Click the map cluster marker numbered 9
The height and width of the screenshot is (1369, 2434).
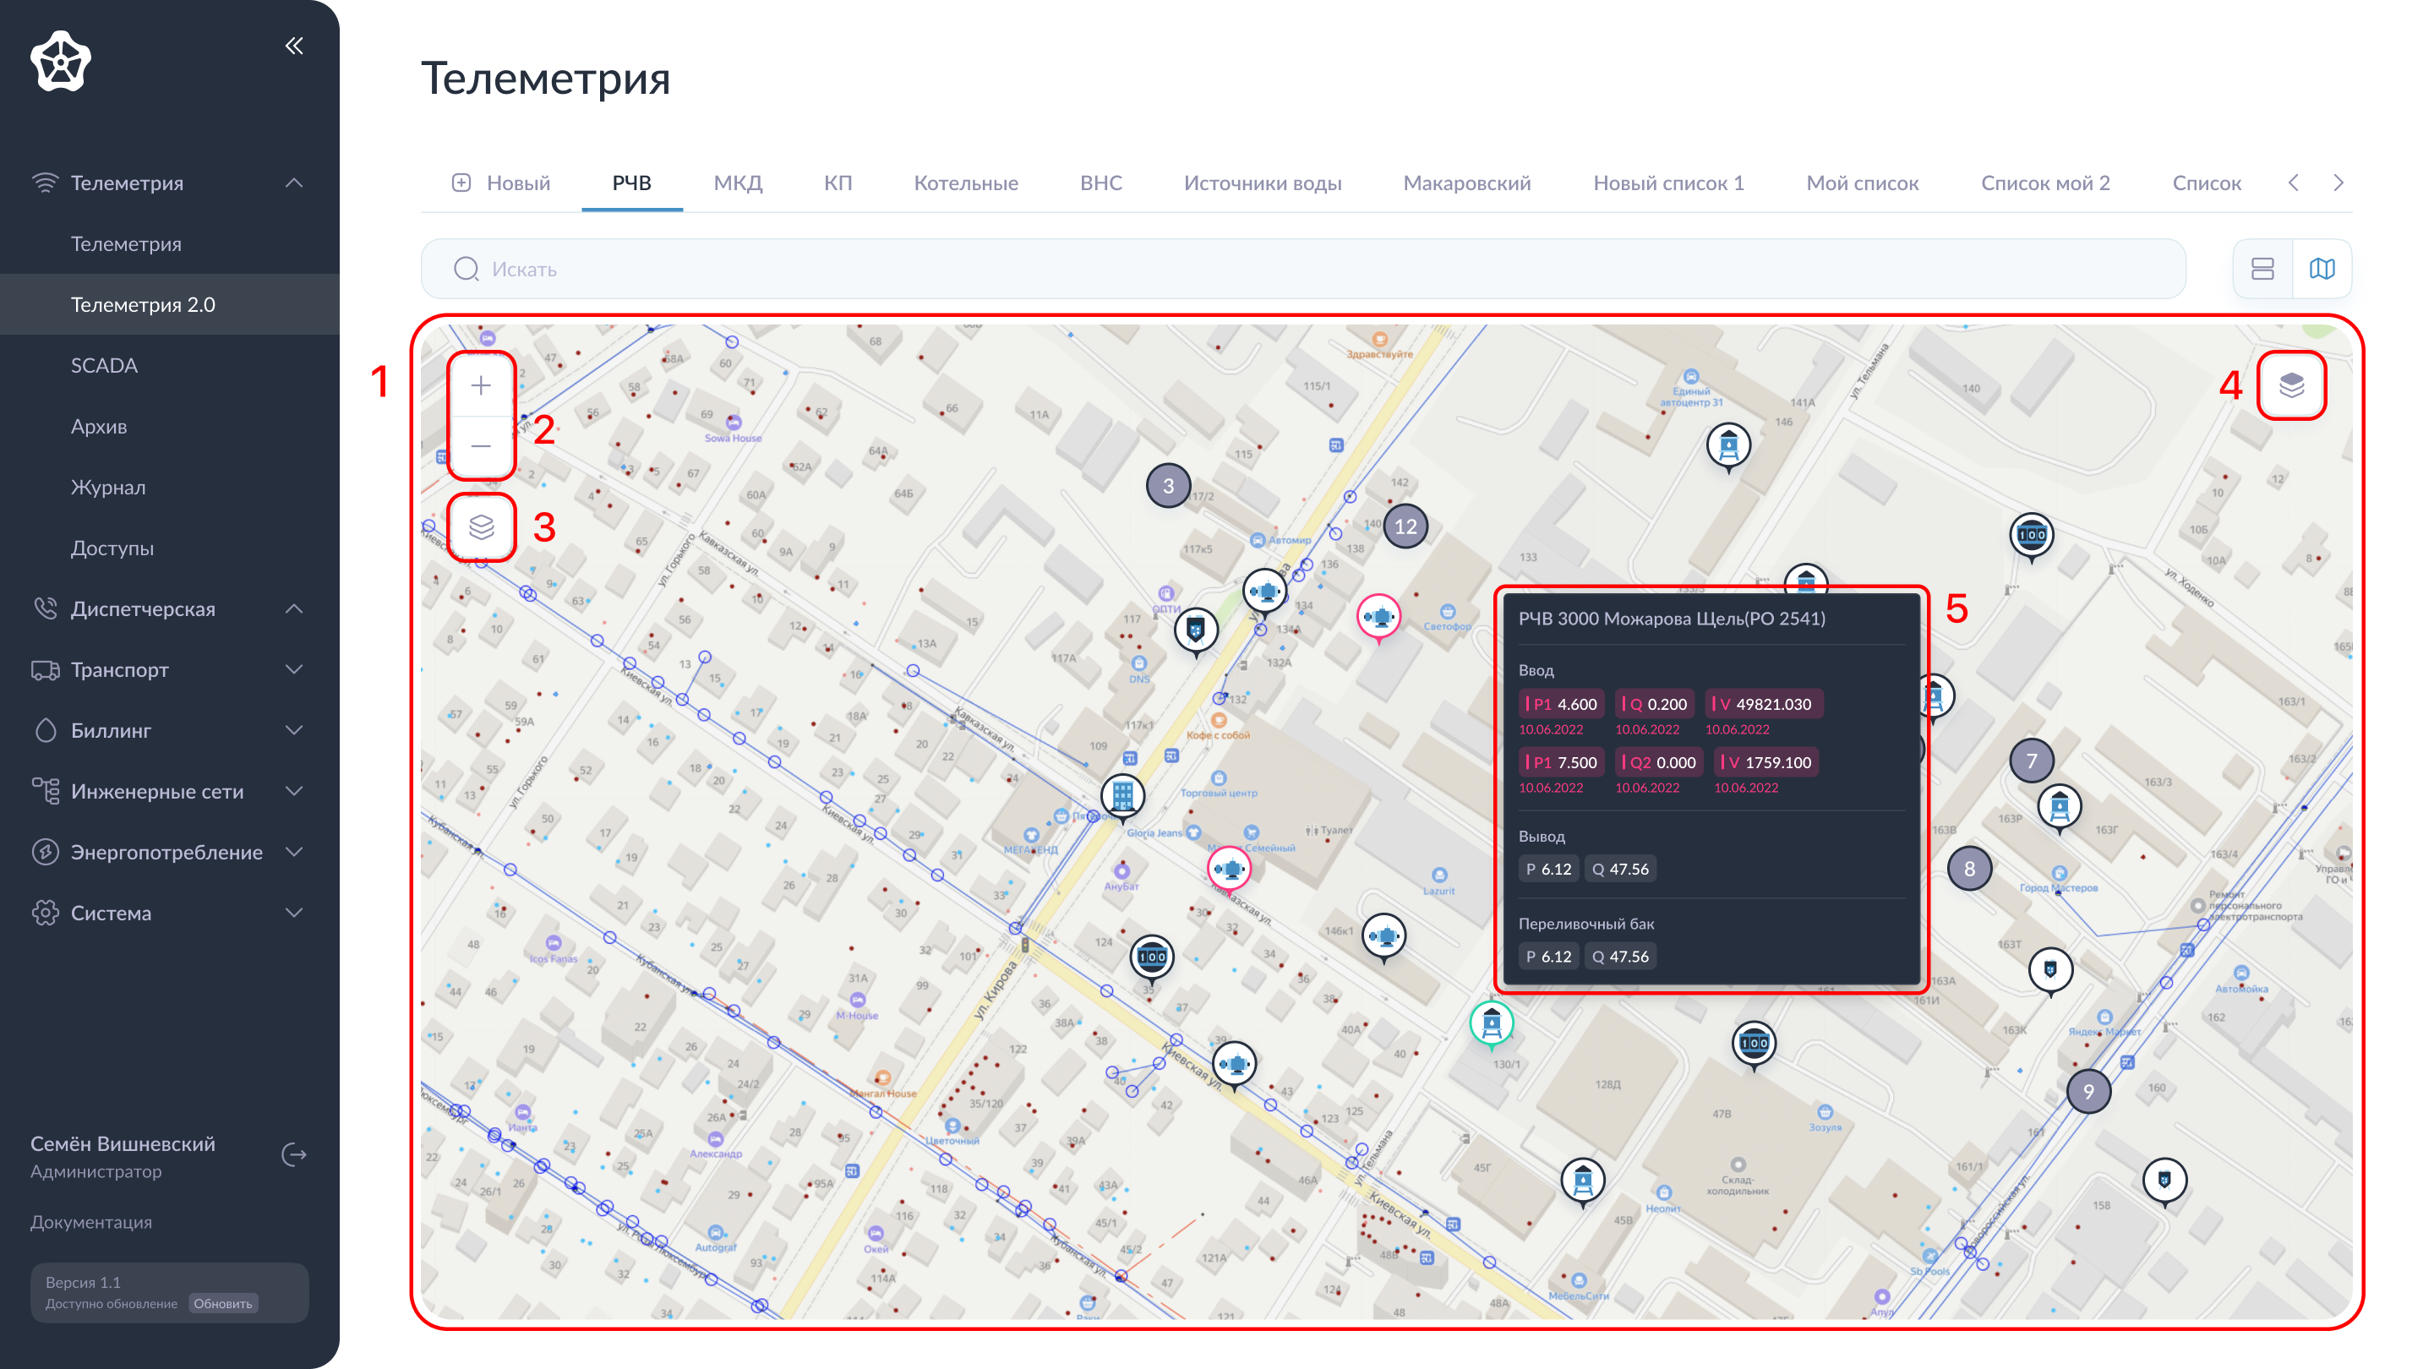pyautogui.click(x=2088, y=1092)
